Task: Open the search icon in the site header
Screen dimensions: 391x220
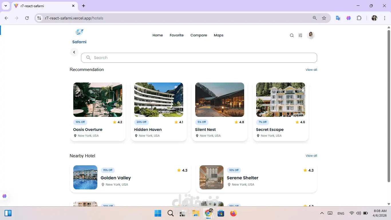Action: [292, 36]
